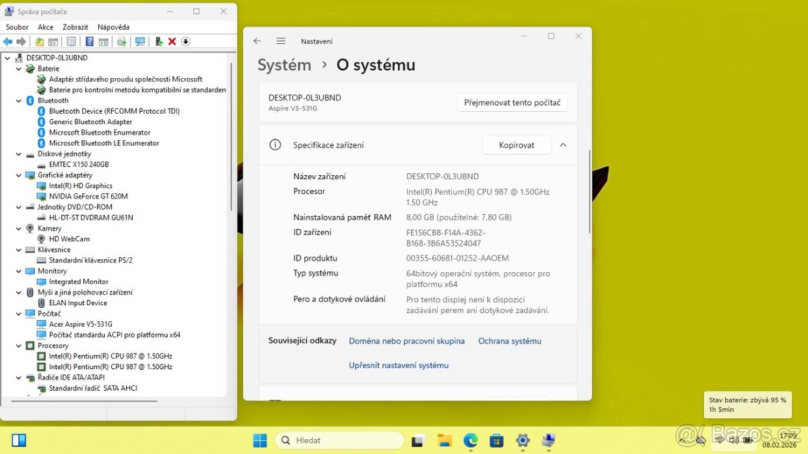Open the Ochrana systému link
808x454 pixels.
(510, 341)
